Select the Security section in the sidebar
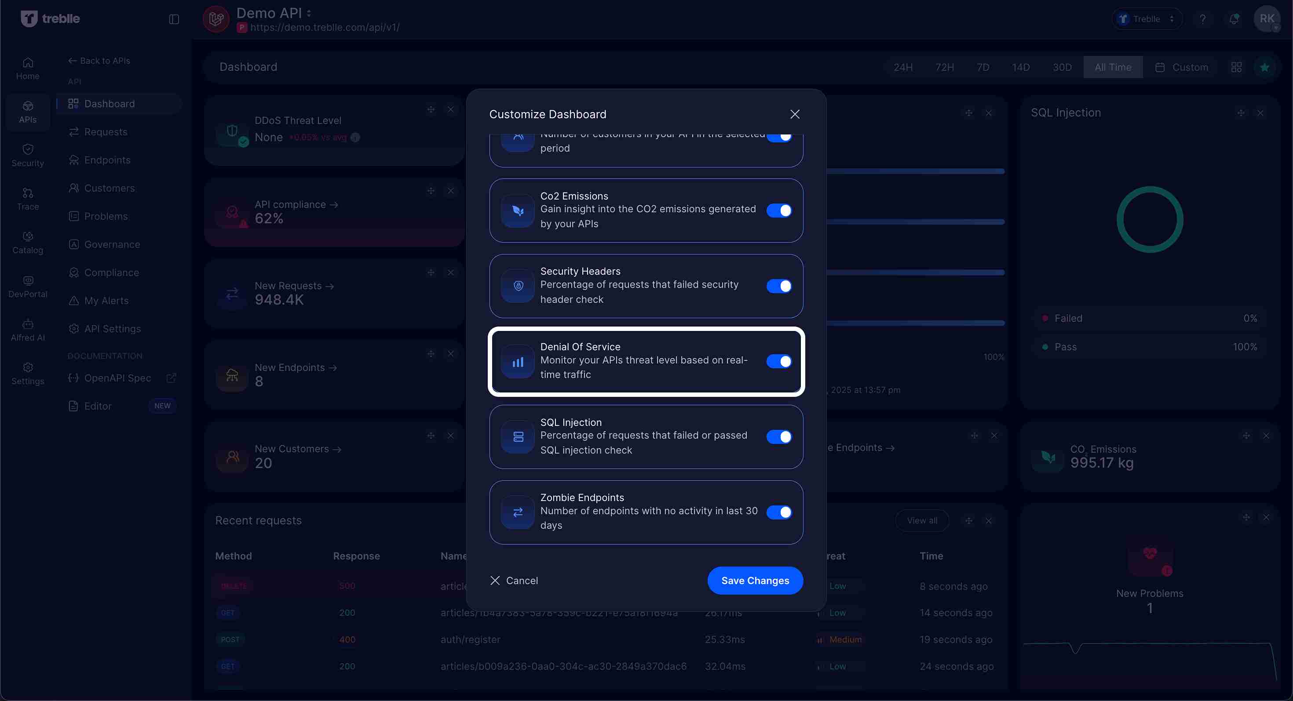The width and height of the screenshot is (1293, 701). (28, 154)
